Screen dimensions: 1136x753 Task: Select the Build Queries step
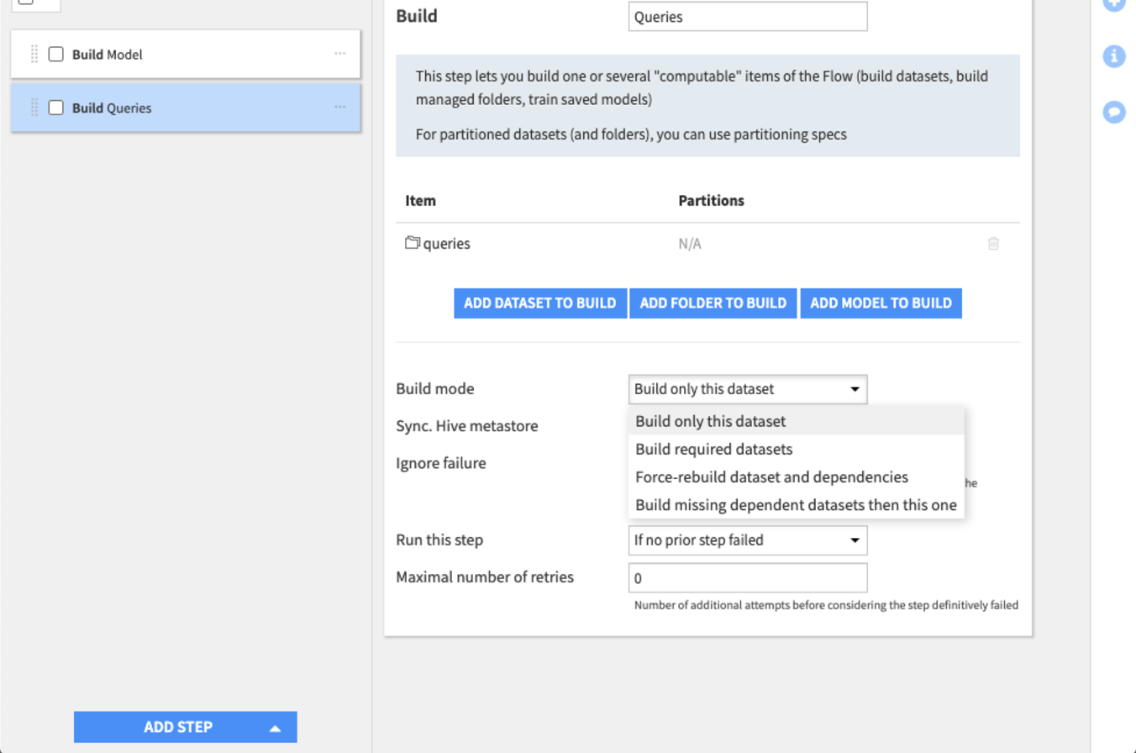[x=186, y=108]
